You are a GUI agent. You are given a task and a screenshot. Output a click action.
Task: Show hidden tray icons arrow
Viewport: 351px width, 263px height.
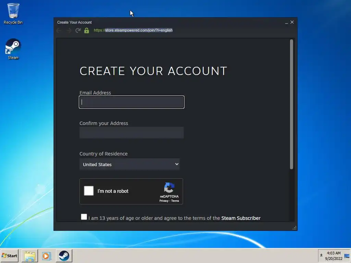coord(321,255)
